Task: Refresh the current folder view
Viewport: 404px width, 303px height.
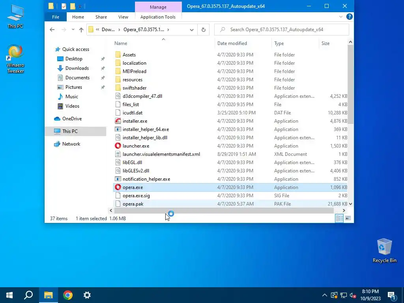Action: point(203,30)
